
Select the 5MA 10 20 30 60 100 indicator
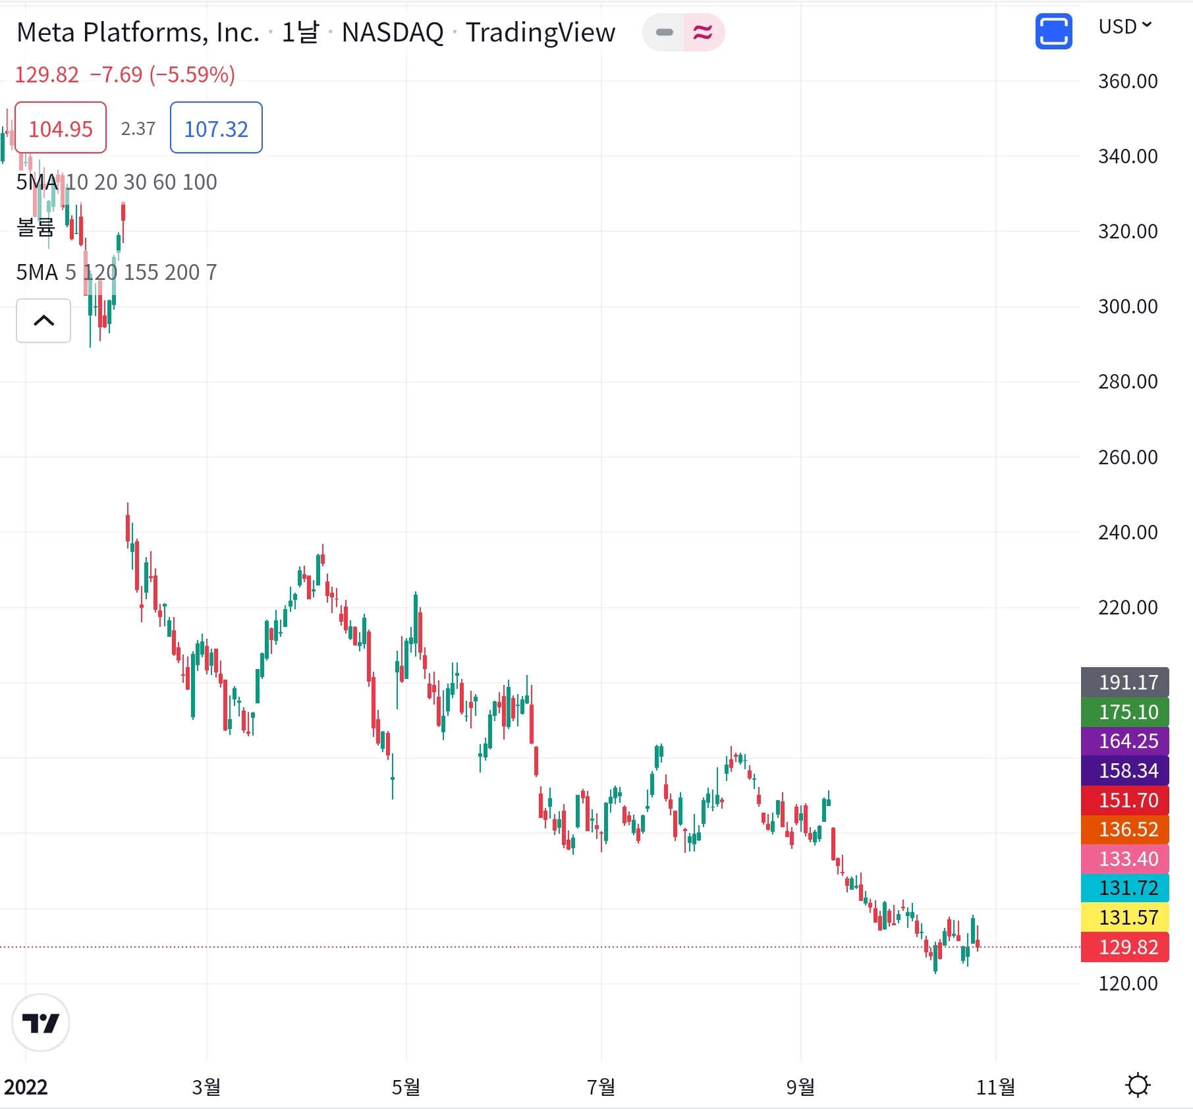117,182
